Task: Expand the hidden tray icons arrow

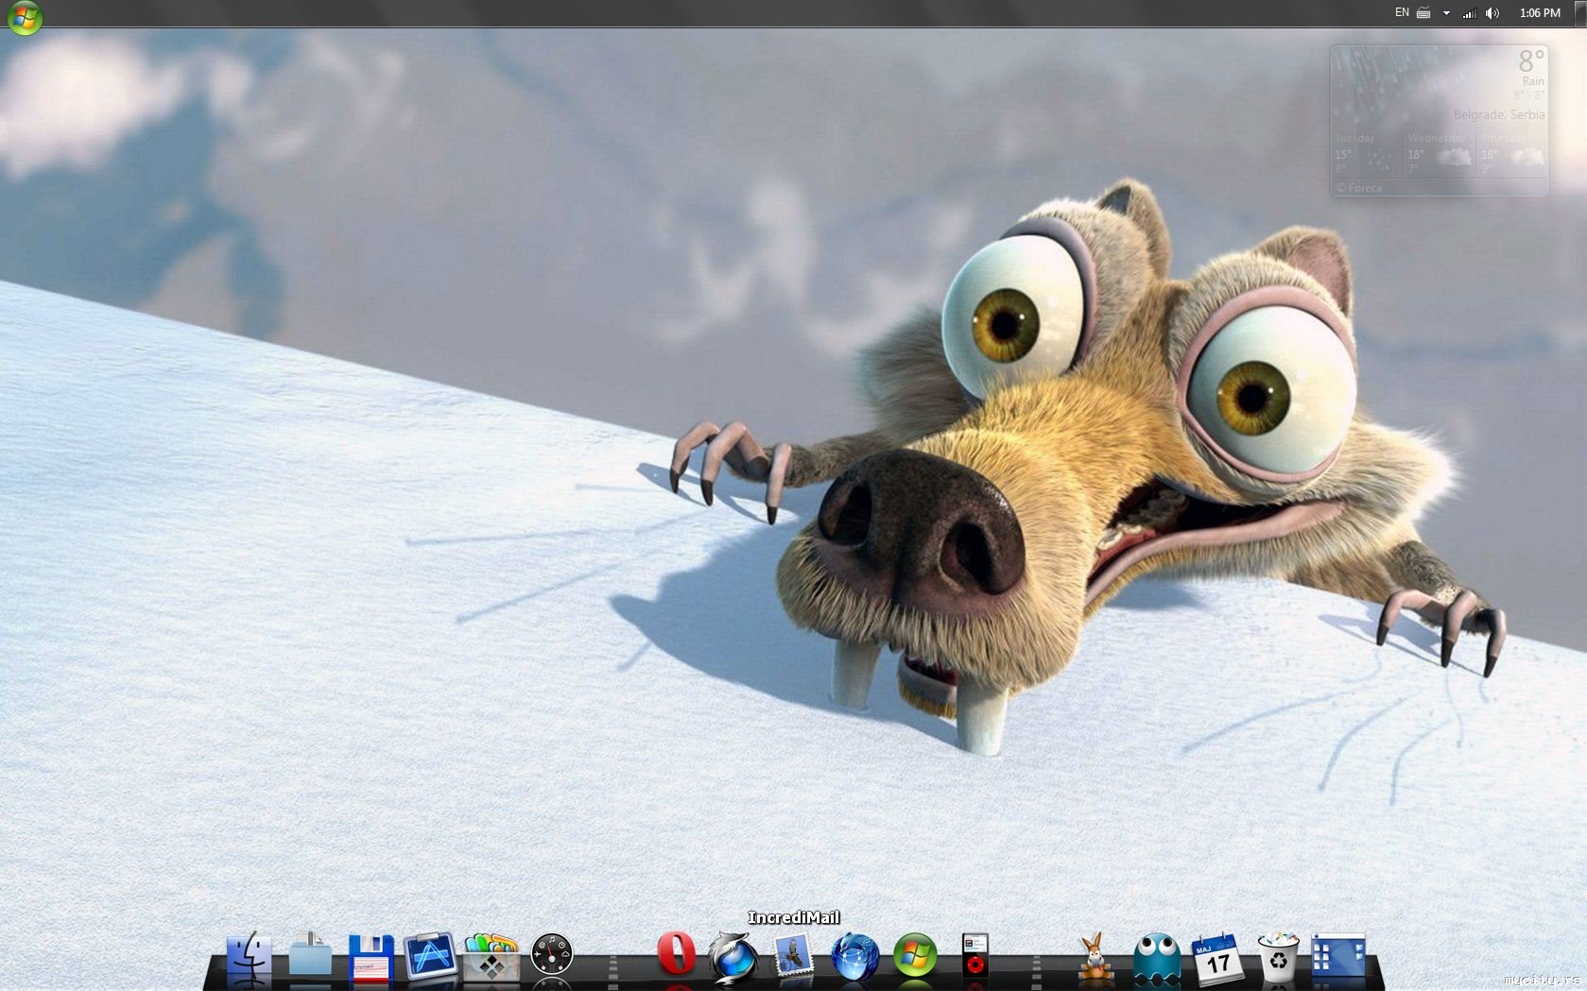Action: click(1446, 13)
